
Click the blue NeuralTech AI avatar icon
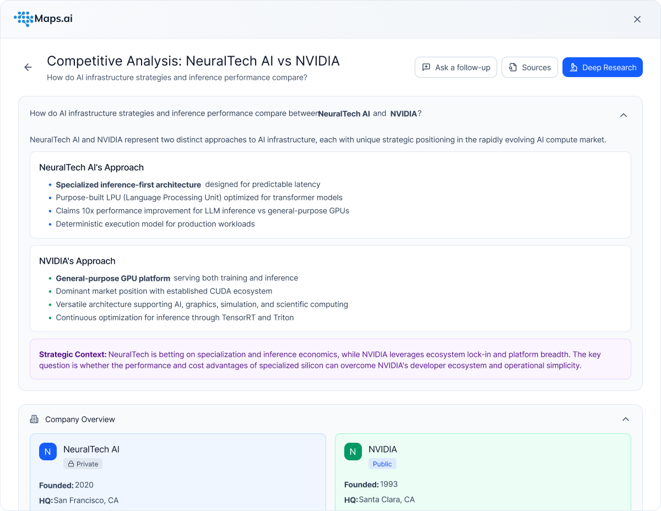(48, 452)
